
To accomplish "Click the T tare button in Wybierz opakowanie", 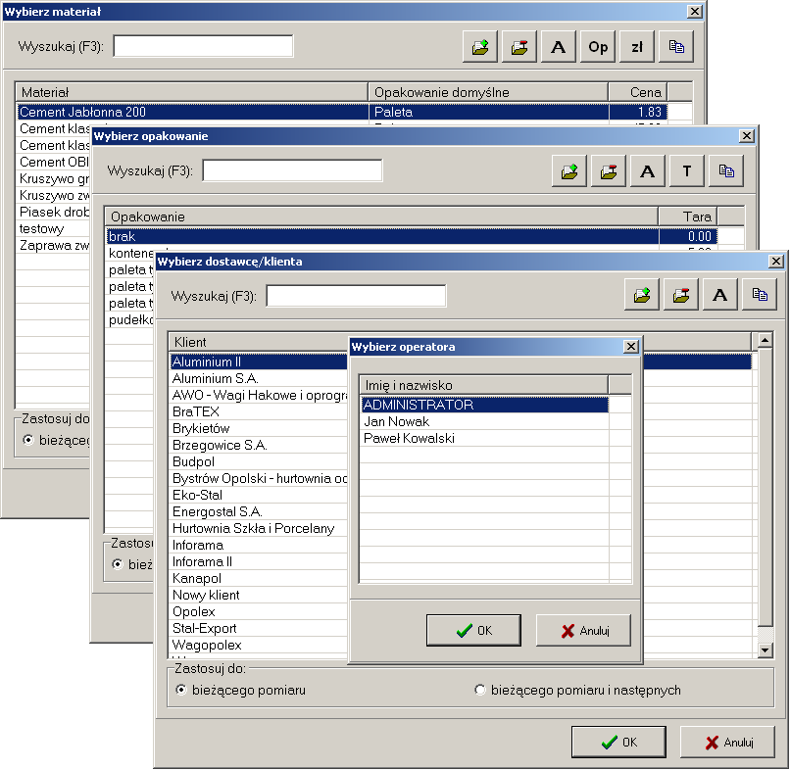I will [687, 171].
